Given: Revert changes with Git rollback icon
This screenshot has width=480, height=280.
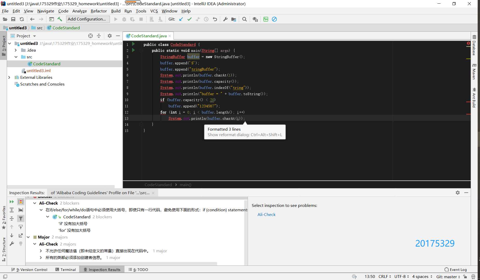Looking at the screenshot, I should pyautogui.click(x=215, y=19).
